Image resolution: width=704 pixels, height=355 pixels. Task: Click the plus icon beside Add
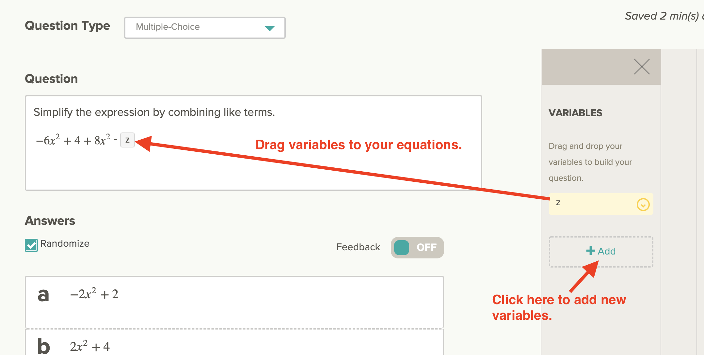[590, 251]
